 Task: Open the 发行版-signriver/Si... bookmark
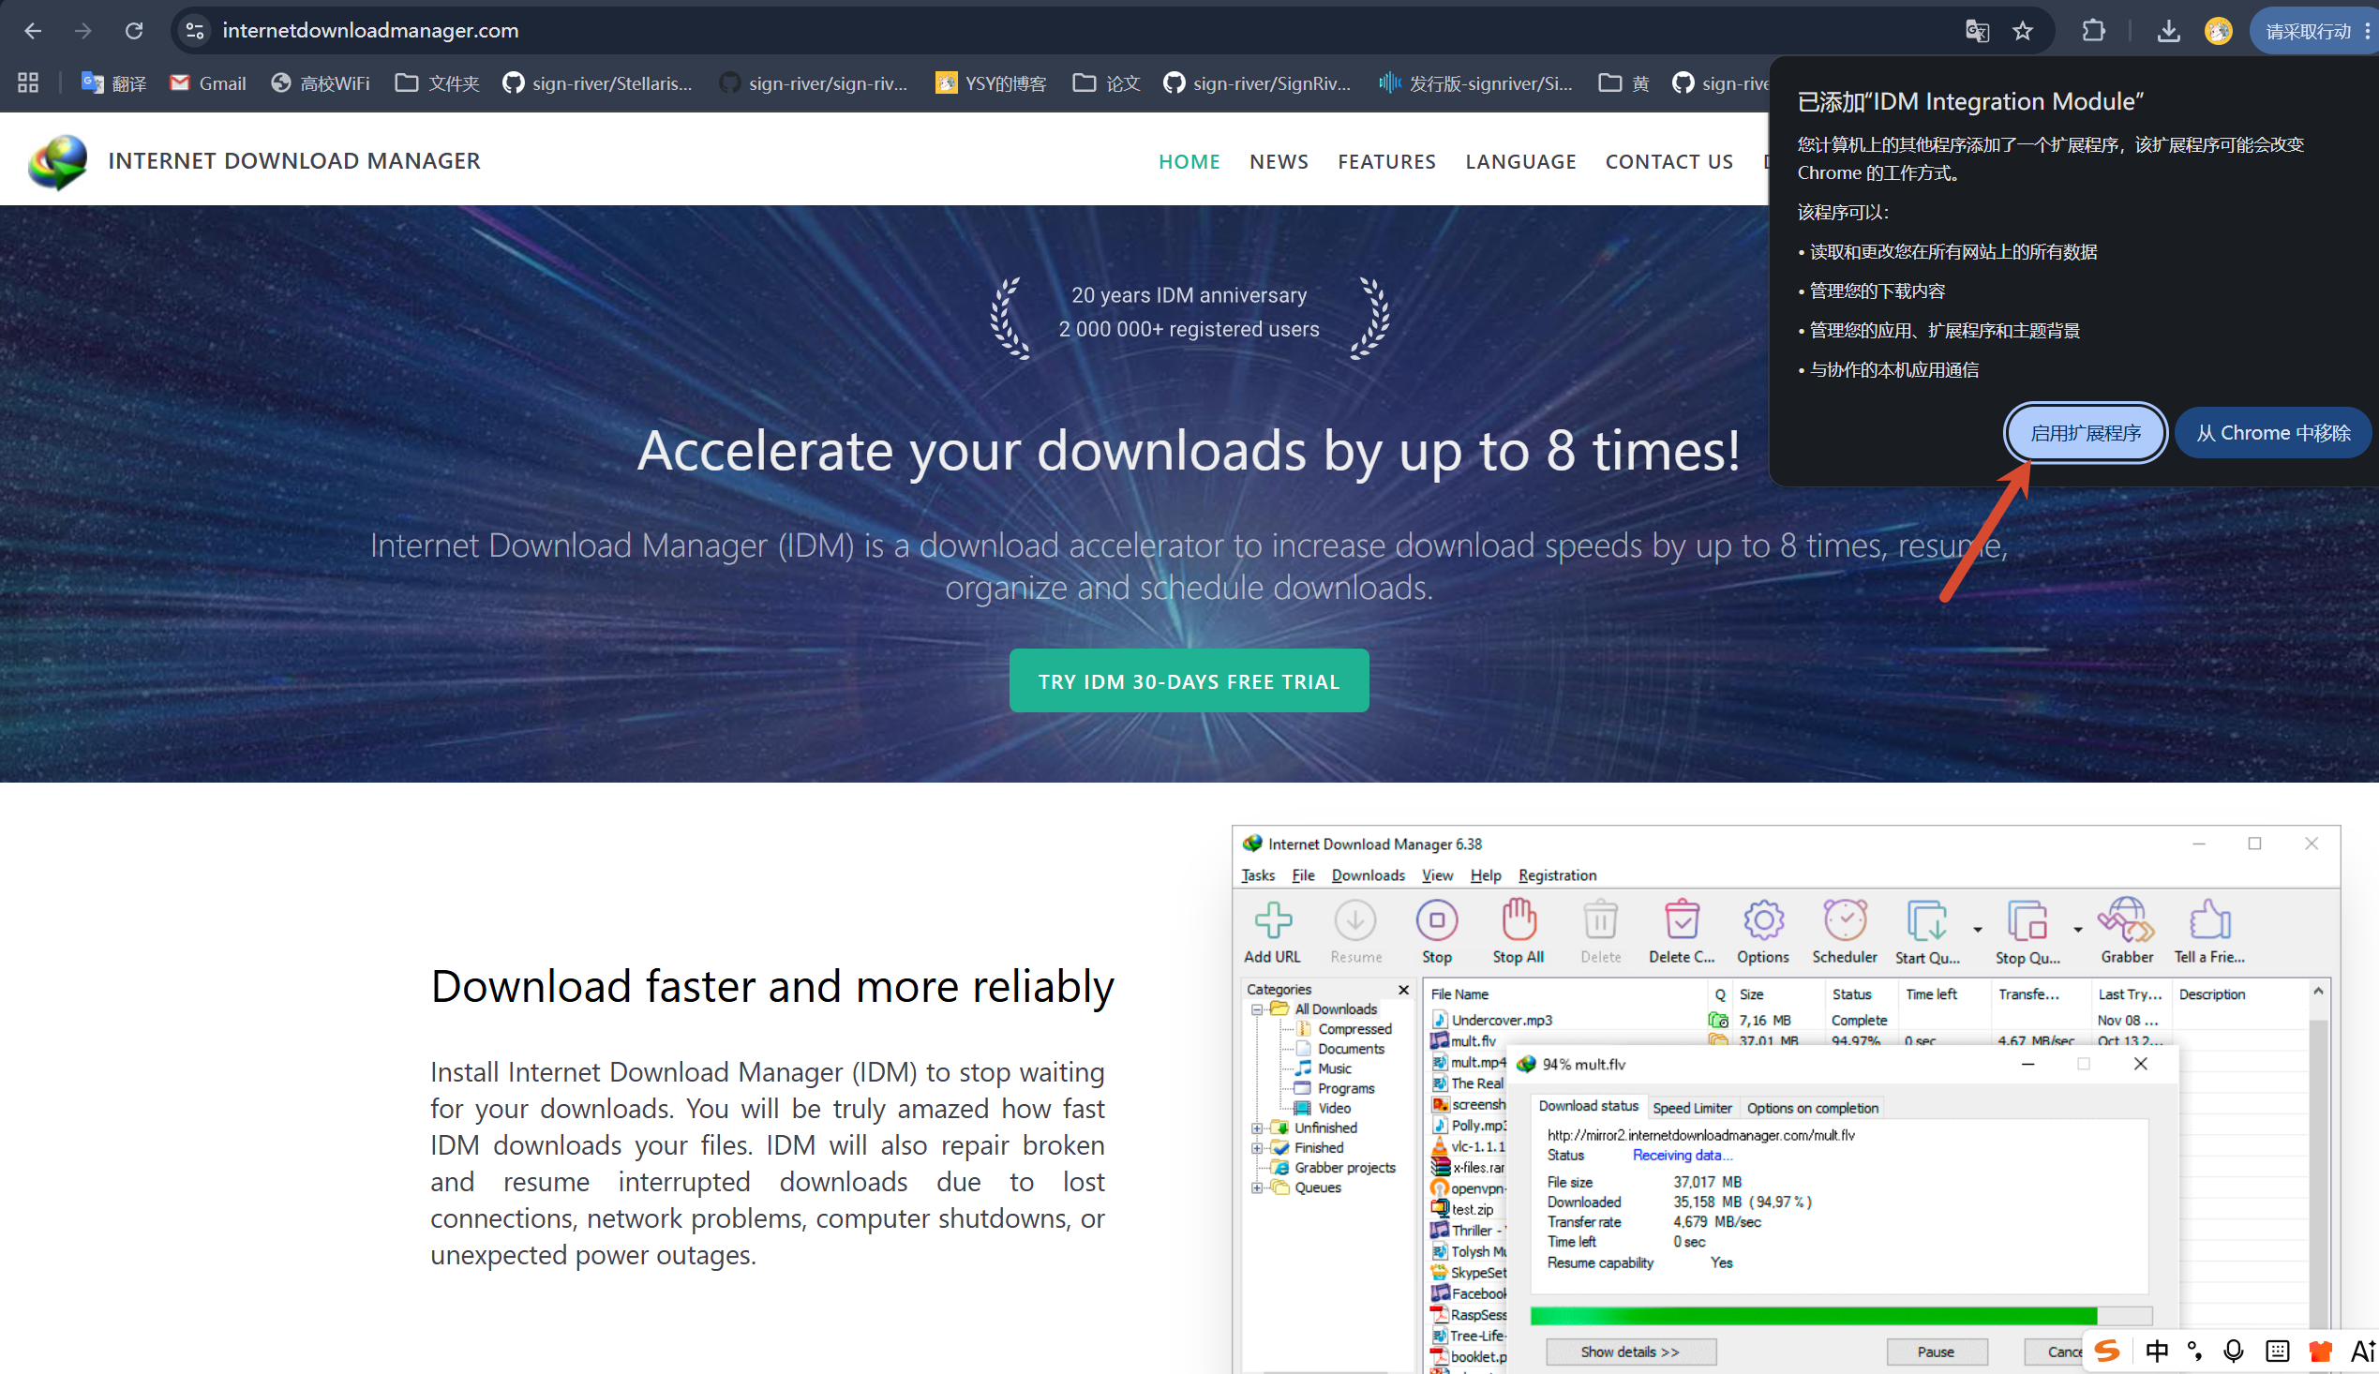(1475, 83)
